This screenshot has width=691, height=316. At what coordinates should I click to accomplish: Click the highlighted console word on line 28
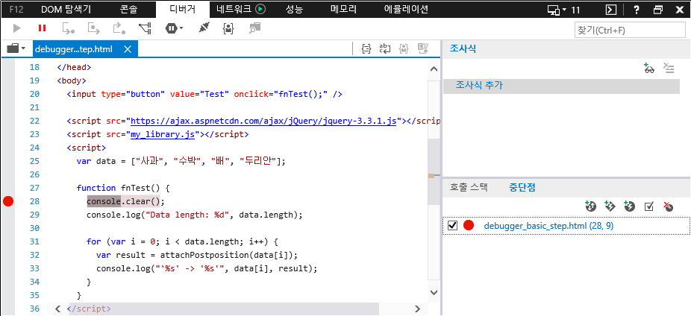point(104,201)
